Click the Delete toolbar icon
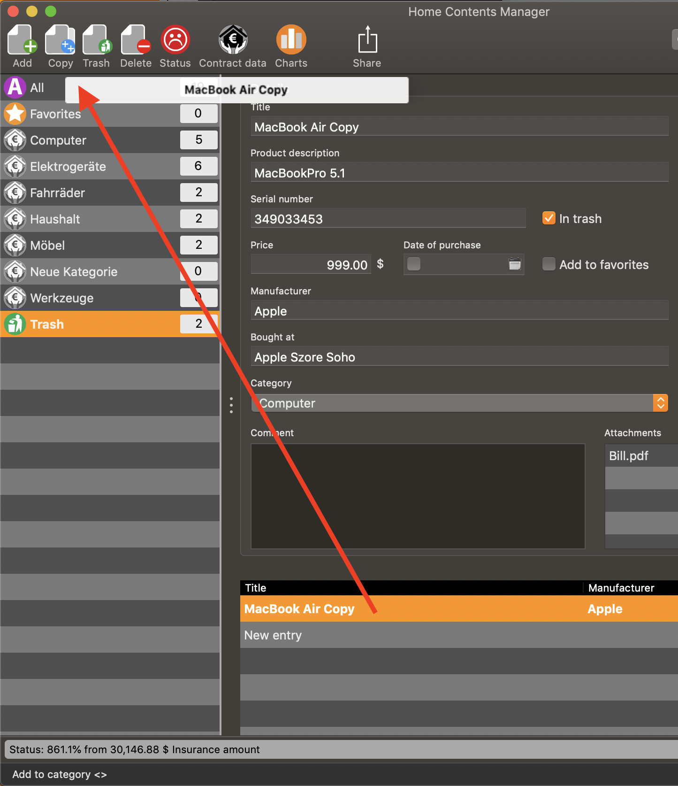Viewport: 678px width, 786px height. tap(136, 40)
